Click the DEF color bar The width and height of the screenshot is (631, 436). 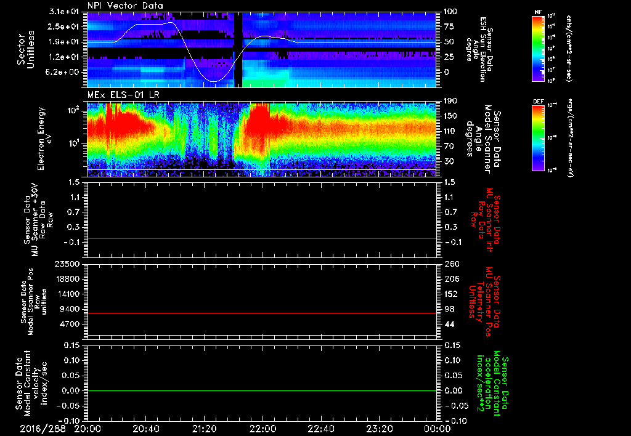pyautogui.click(x=539, y=138)
